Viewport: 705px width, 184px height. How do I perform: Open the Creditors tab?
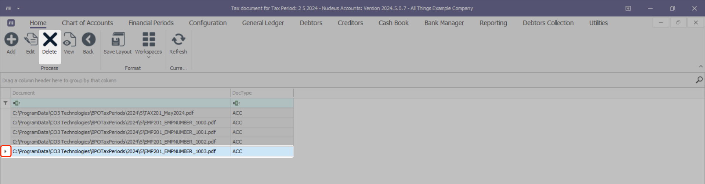[350, 23]
